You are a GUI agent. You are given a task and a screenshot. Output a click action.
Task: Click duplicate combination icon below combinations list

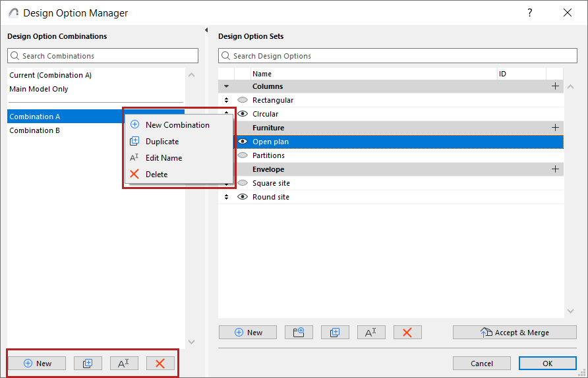point(88,363)
